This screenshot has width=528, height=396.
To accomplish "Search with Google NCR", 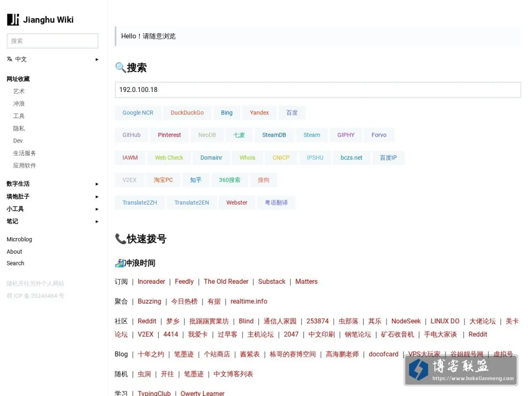I will (x=138, y=113).
